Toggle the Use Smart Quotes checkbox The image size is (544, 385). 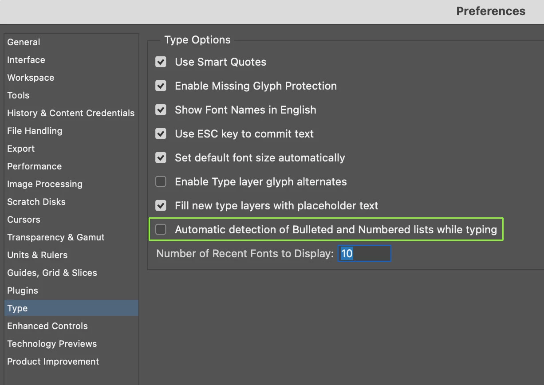(x=161, y=62)
